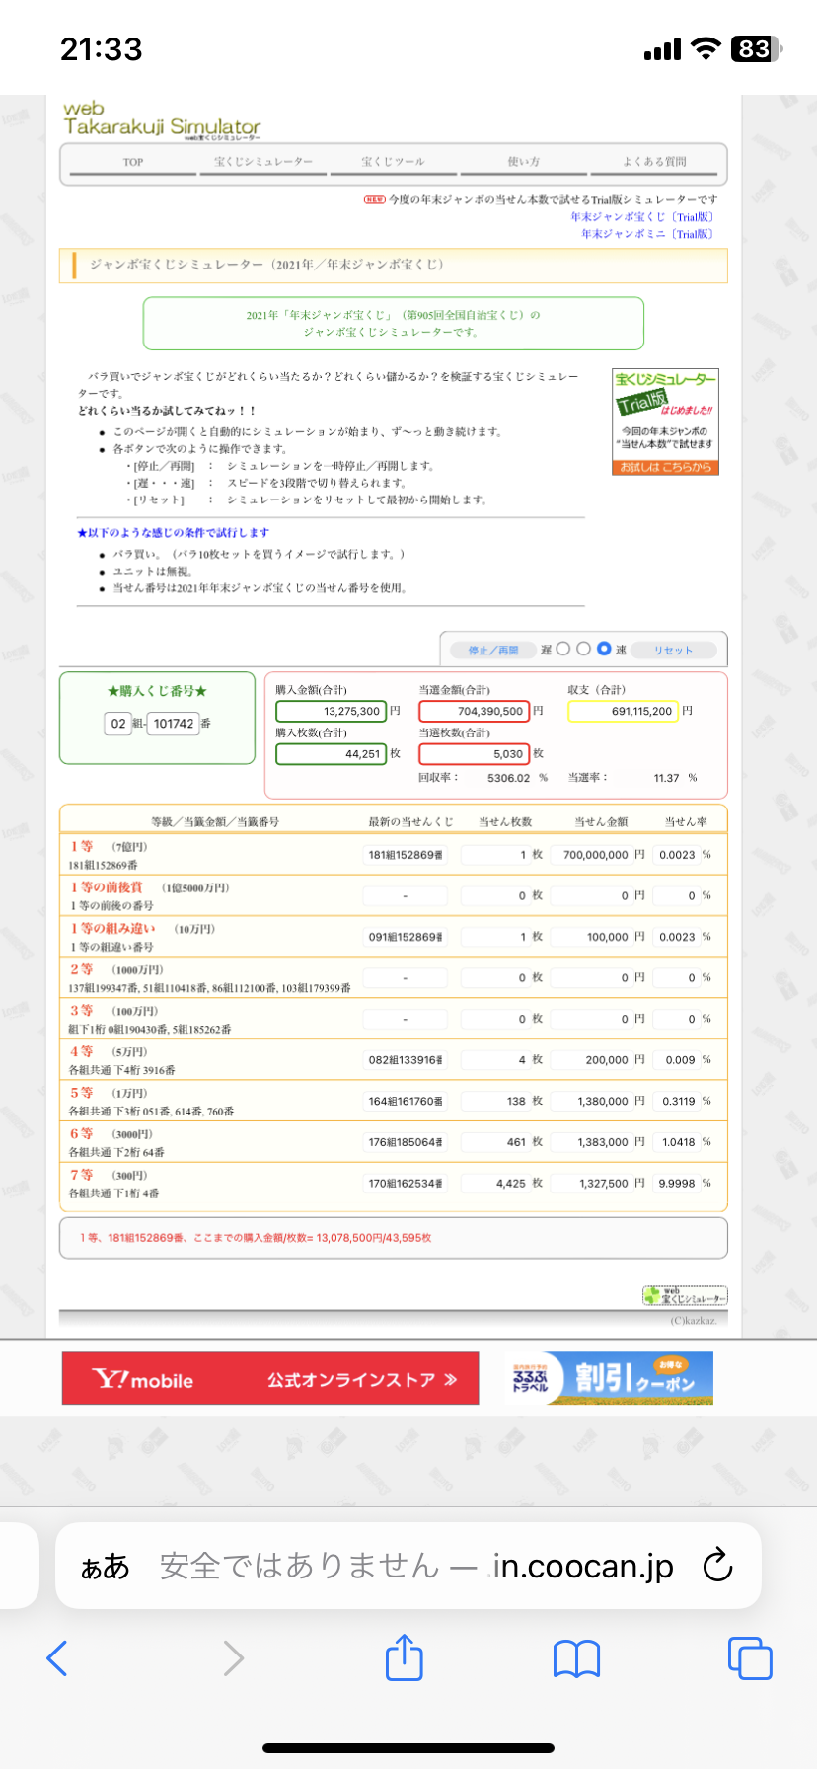Open the 宝くじツール navigation tab
The height and width of the screenshot is (1769, 817).
(393, 162)
